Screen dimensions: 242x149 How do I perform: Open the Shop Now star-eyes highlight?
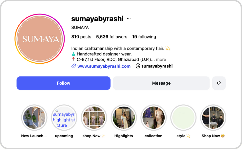213,117
